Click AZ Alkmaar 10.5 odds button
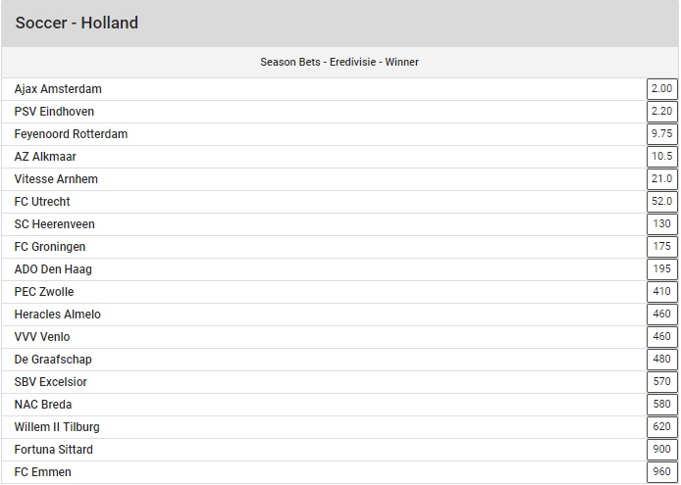The width and height of the screenshot is (681, 485). click(662, 157)
